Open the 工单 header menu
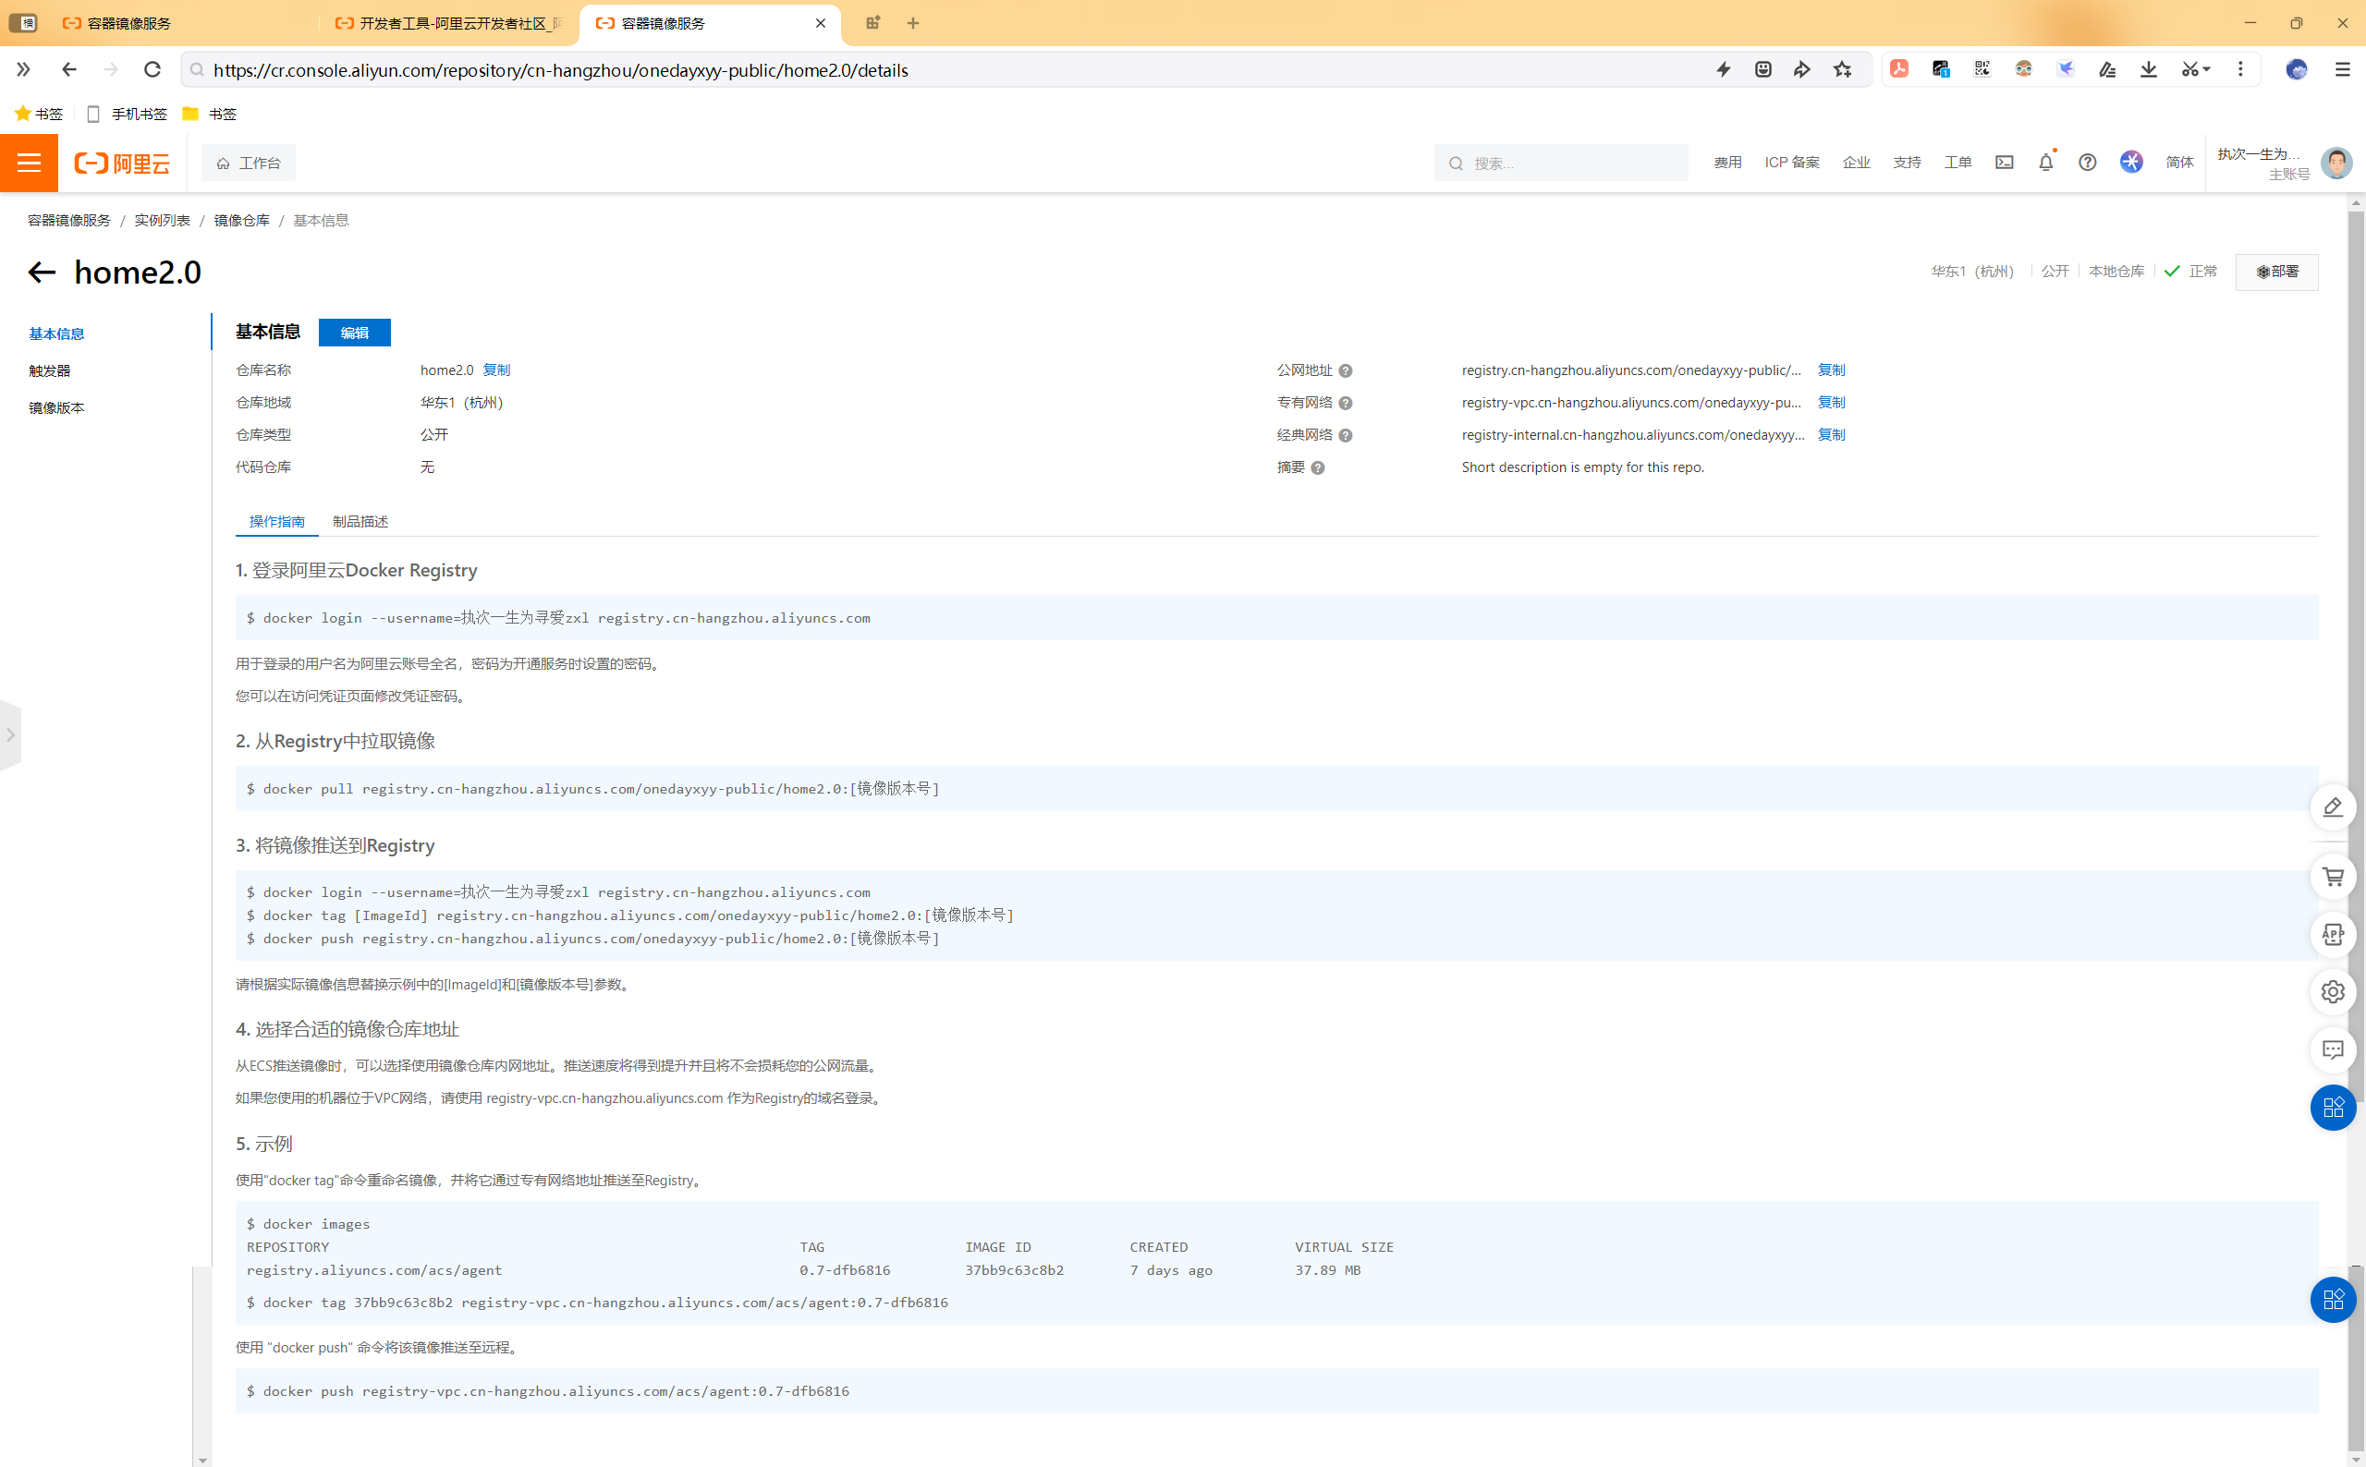 coord(1957,163)
